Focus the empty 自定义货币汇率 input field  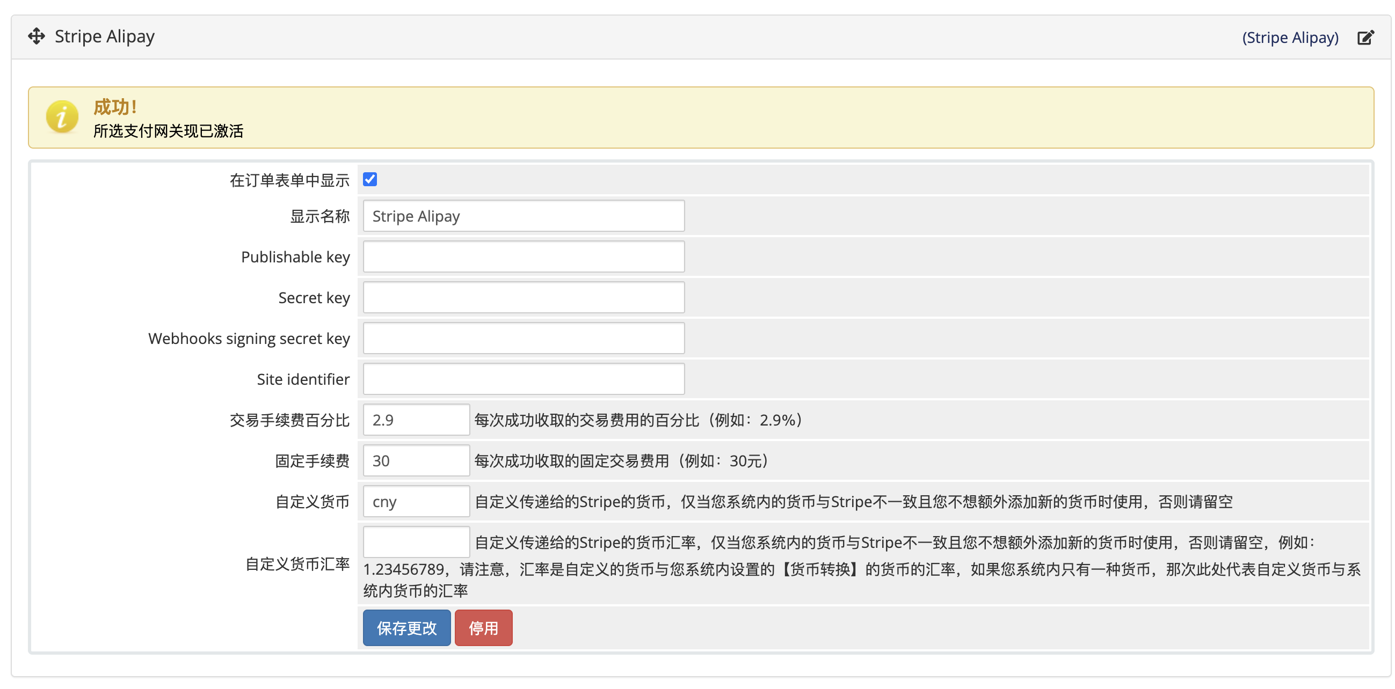click(x=416, y=542)
